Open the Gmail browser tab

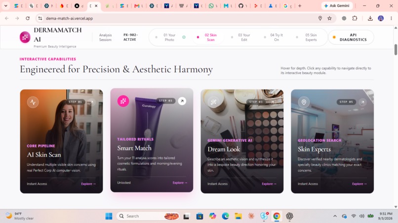(x=139, y=6)
